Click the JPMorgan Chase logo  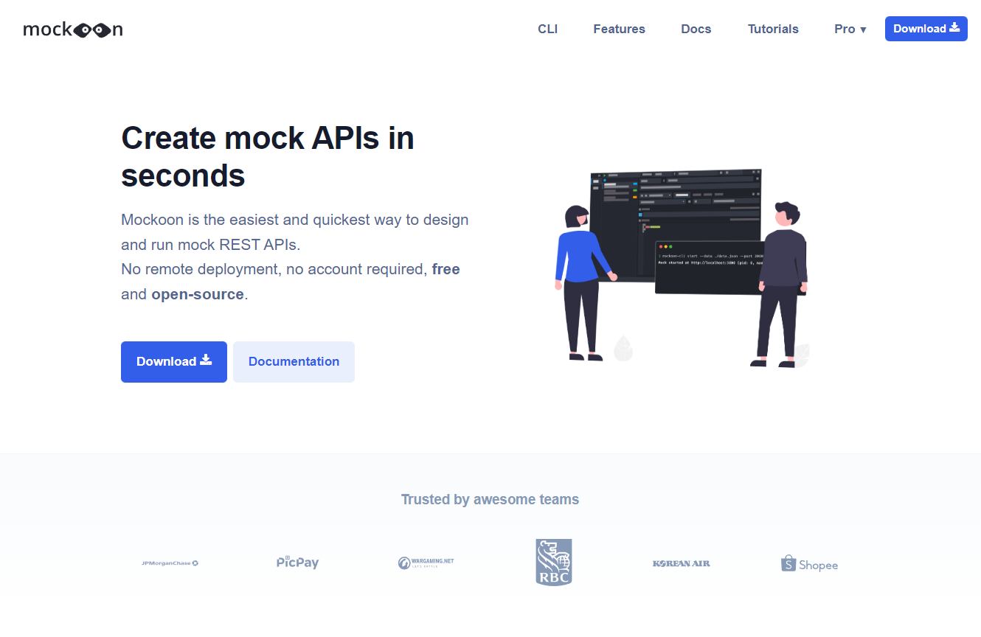(x=170, y=563)
